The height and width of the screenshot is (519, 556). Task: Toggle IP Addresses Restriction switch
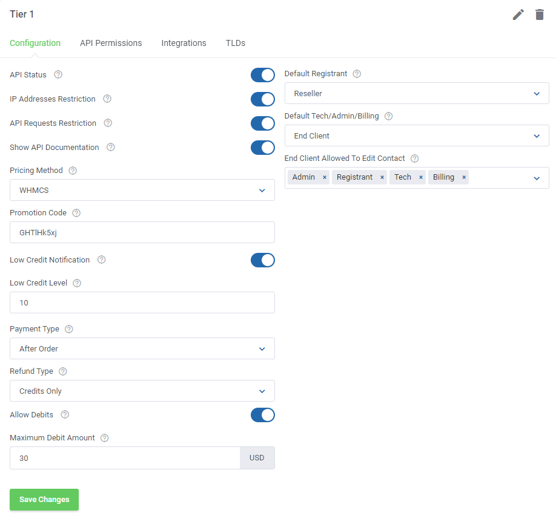point(263,99)
